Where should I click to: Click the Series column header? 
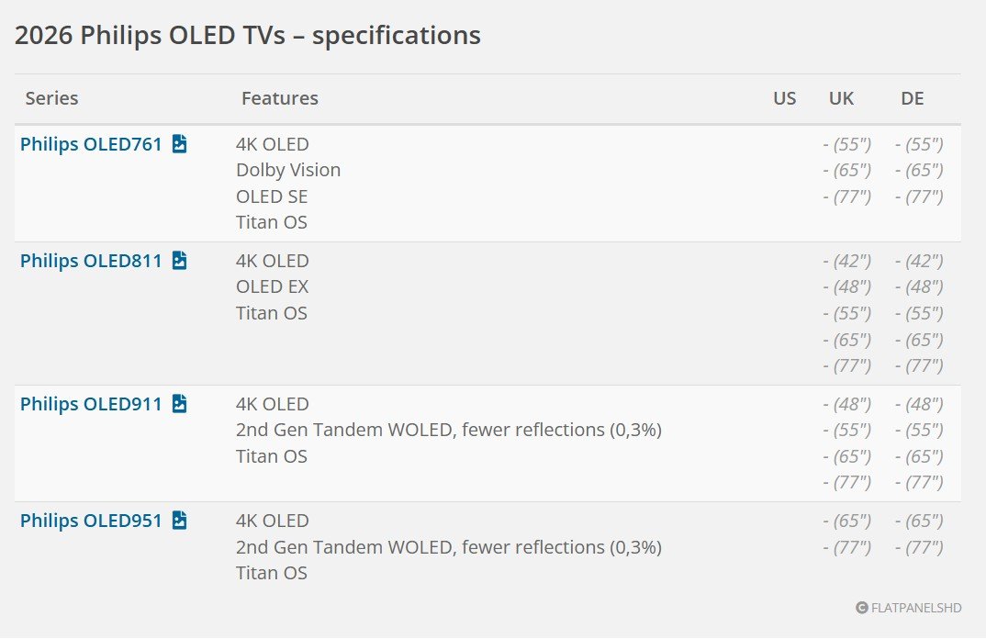click(51, 98)
